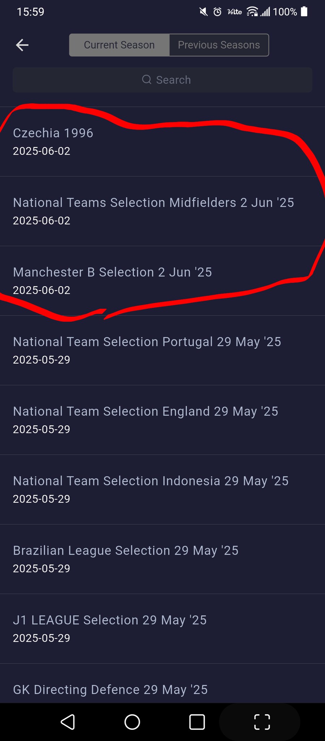Tap the search magnifier icon

(x=147, y=80)
